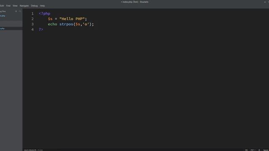Click the index.php window title text

[134, 2]
